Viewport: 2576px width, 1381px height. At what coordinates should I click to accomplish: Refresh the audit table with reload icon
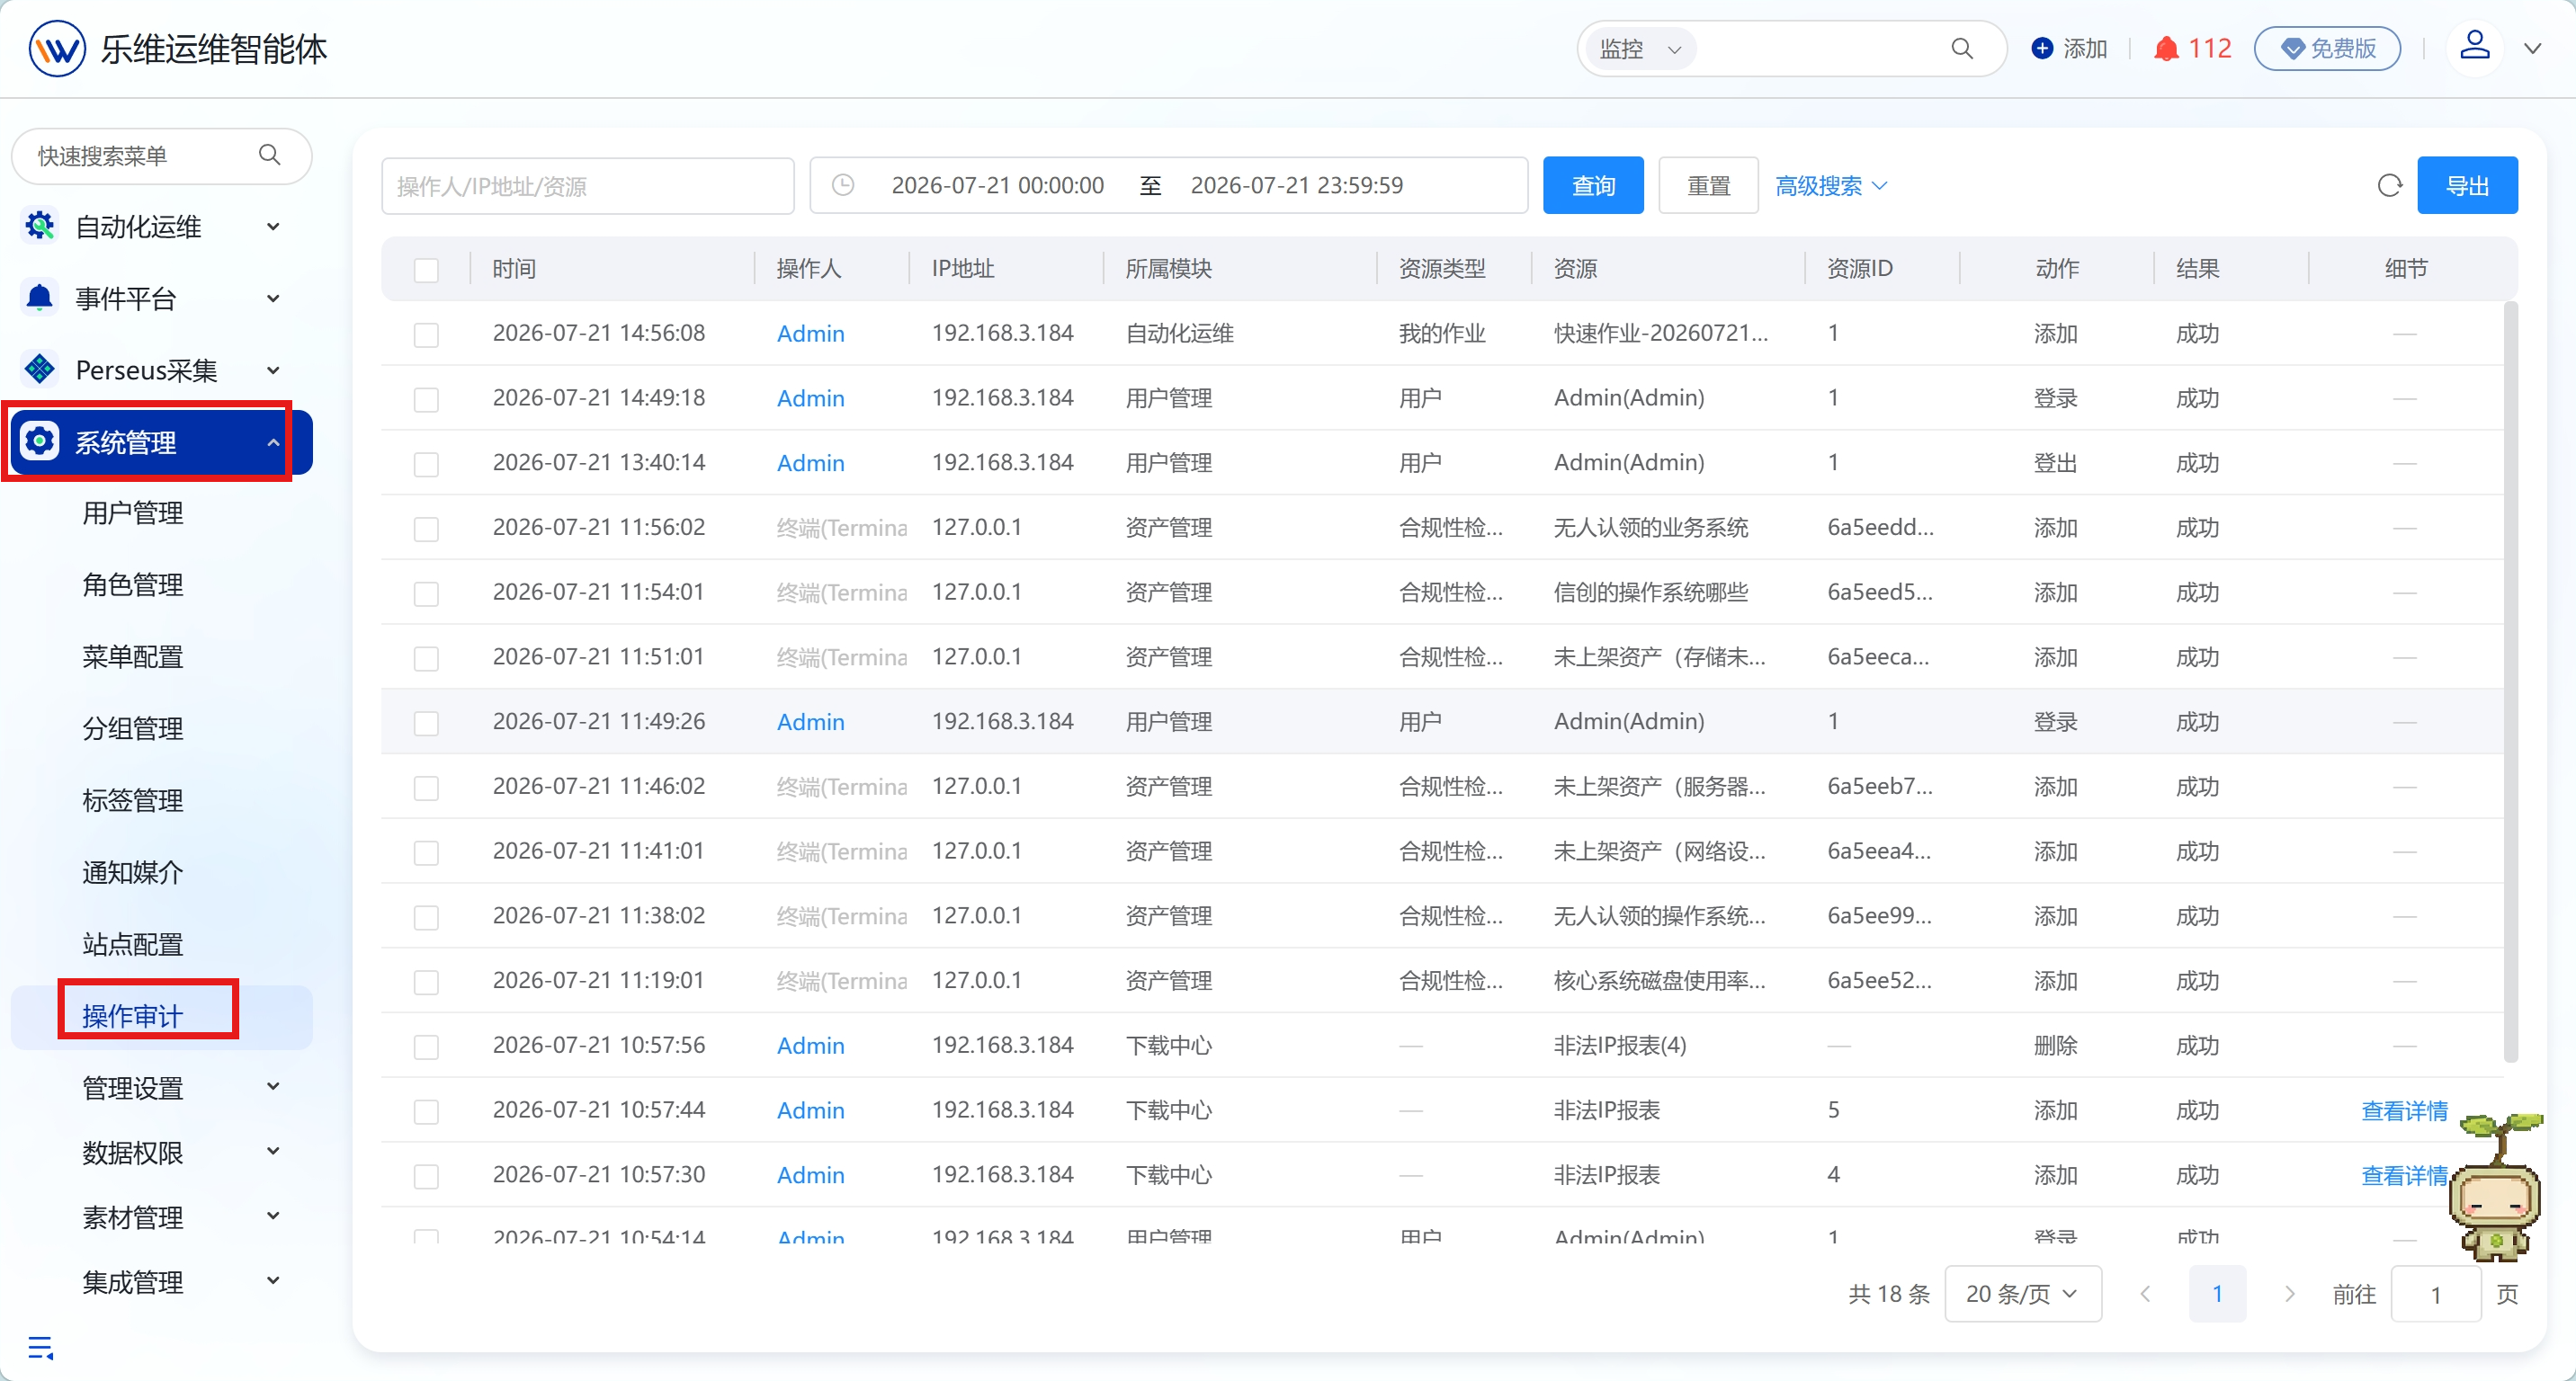point(2390,186)
